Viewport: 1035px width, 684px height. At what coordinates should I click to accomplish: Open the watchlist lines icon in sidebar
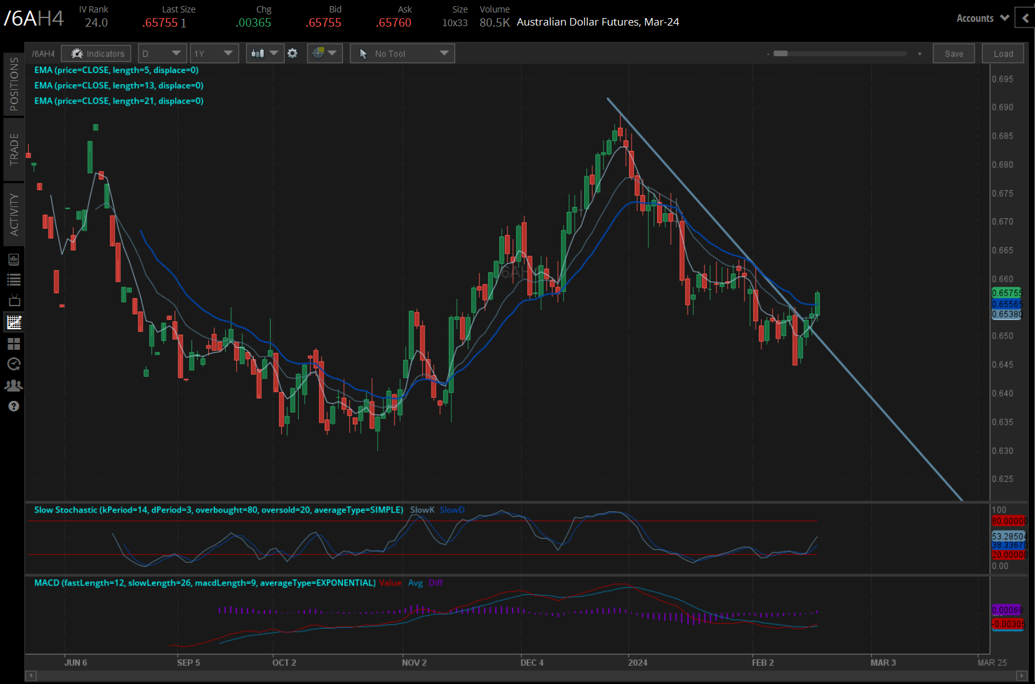point(14,280)
